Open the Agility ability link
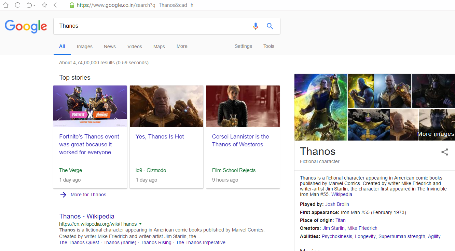This screenshot has width=455, height=251. coord(434,236)
